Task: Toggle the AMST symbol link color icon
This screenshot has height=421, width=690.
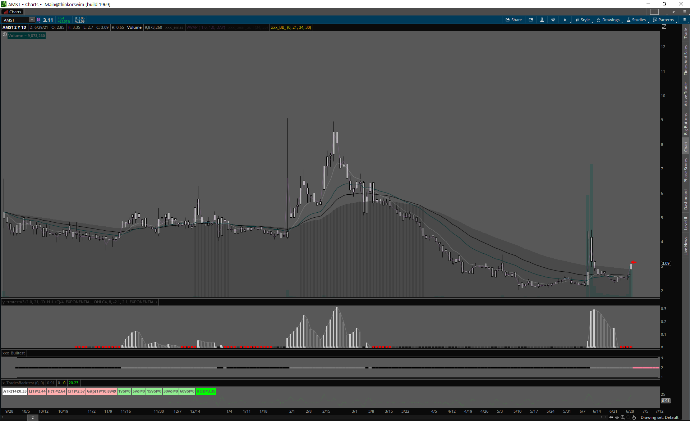Action: click(x=38, y=20)
